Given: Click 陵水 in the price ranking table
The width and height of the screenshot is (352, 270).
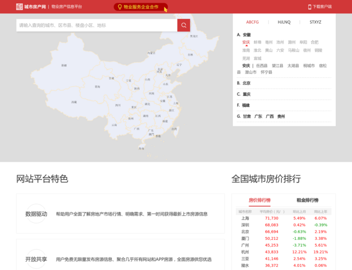Looking at the screenshot, I should point(245,265).
